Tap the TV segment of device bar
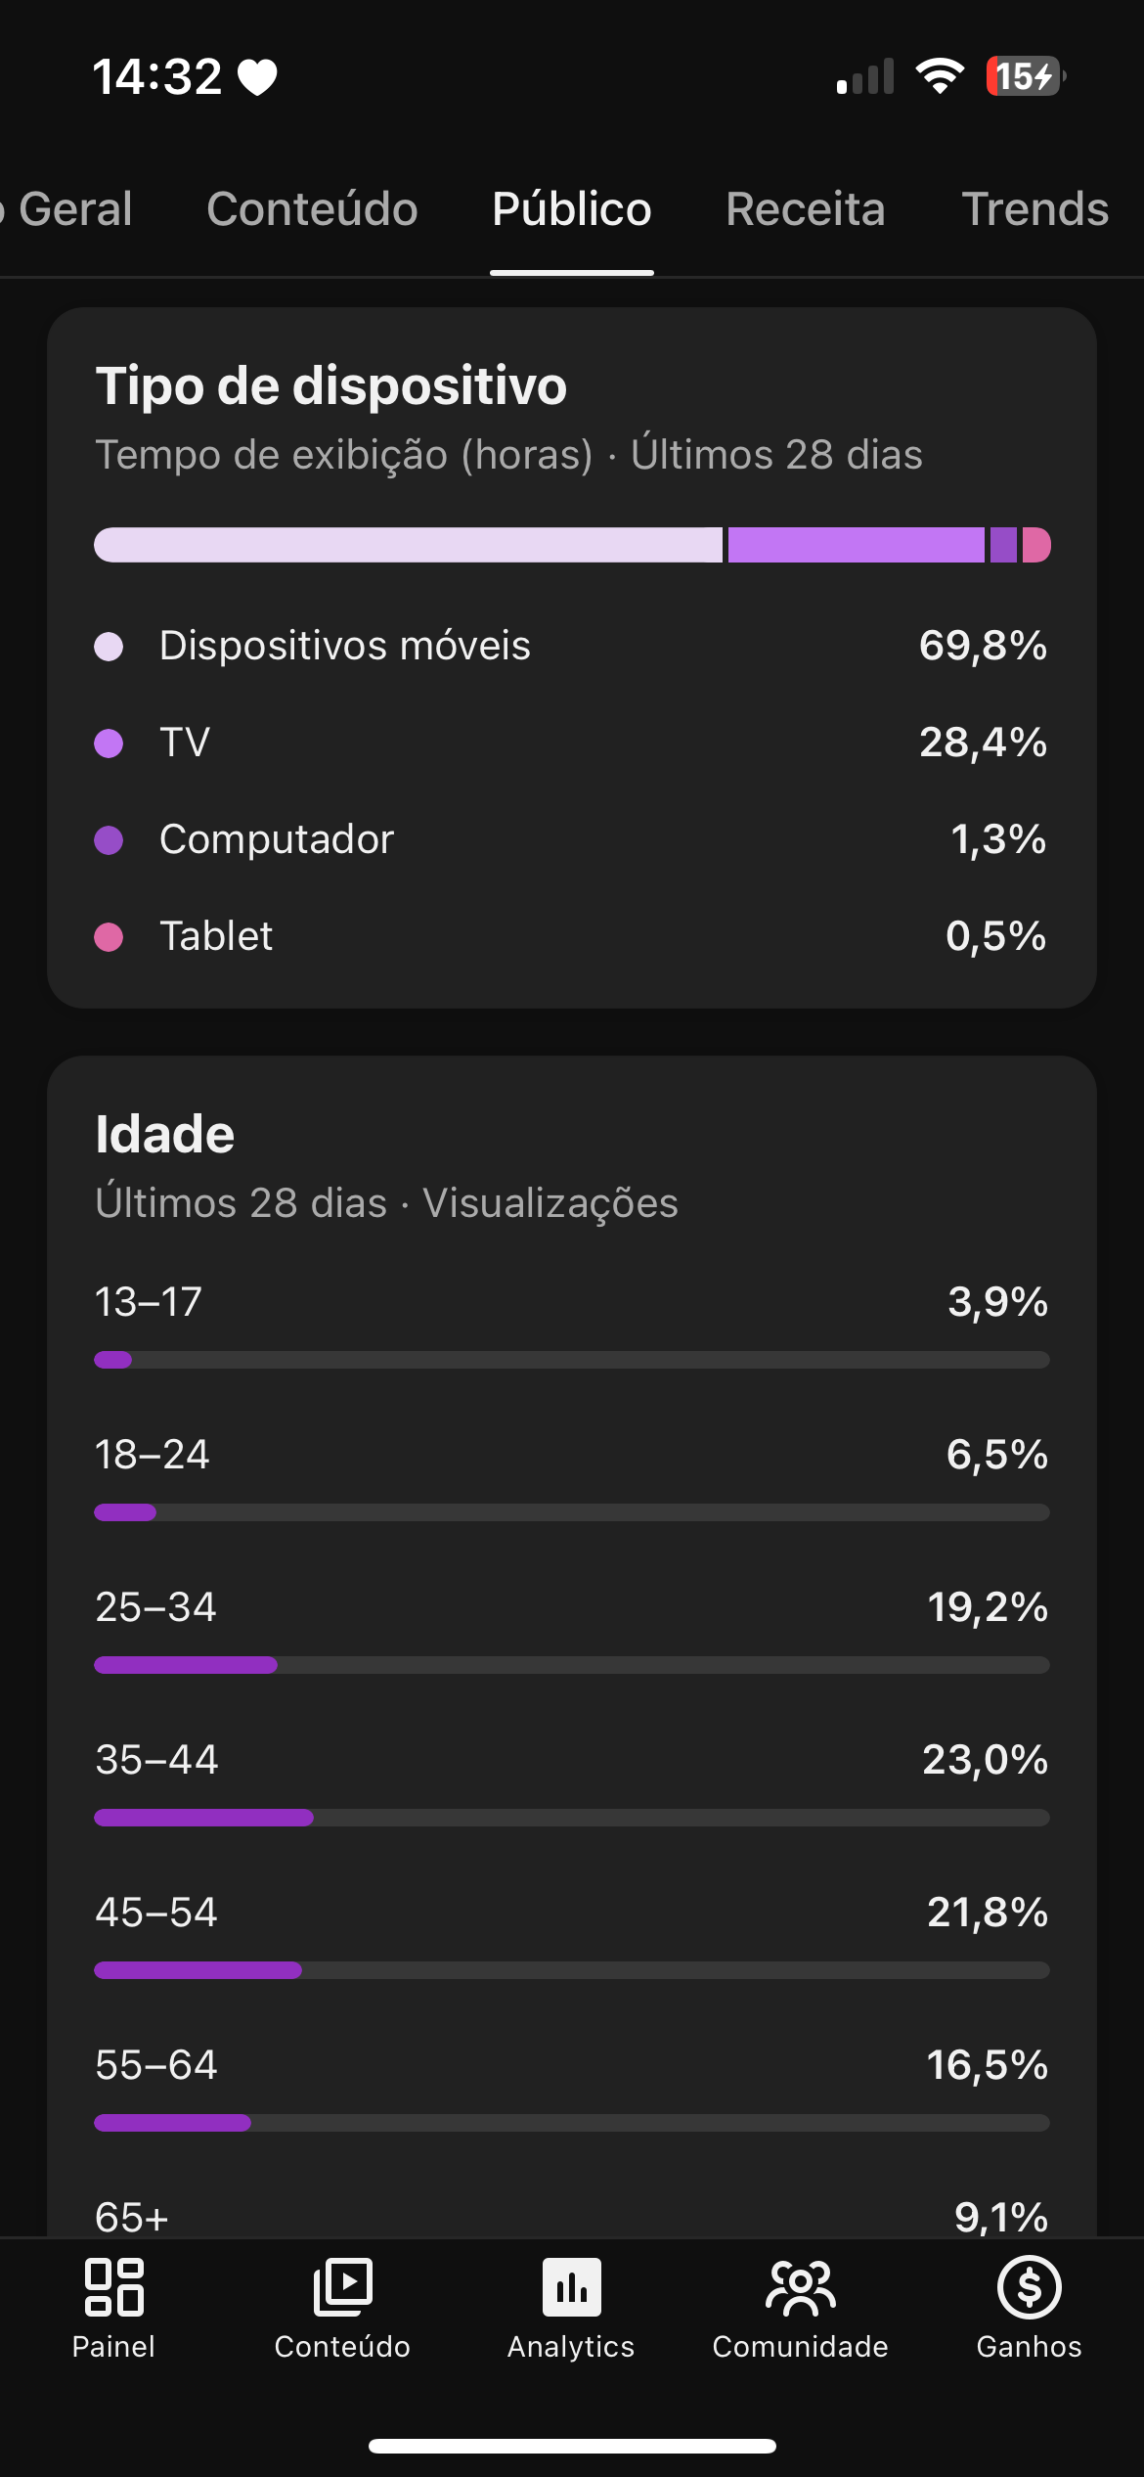Image resolution: width=1144 pixels, height=2477 pixels. (856, 545)
